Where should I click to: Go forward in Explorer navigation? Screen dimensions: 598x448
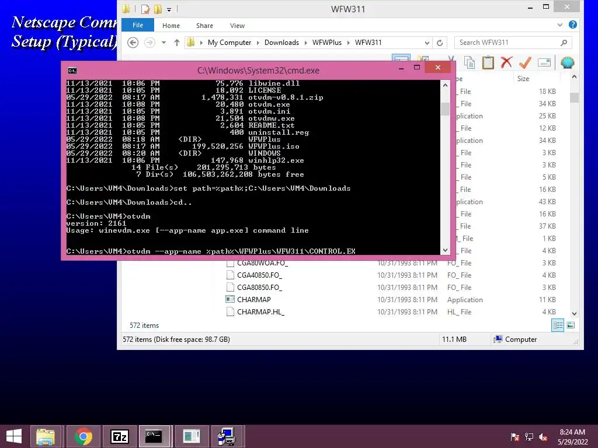(149, 42)
